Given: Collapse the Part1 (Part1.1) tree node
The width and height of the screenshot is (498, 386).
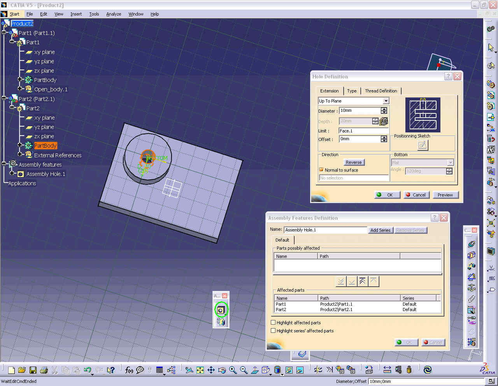Looking at the screenshot, I should (4, 33).
